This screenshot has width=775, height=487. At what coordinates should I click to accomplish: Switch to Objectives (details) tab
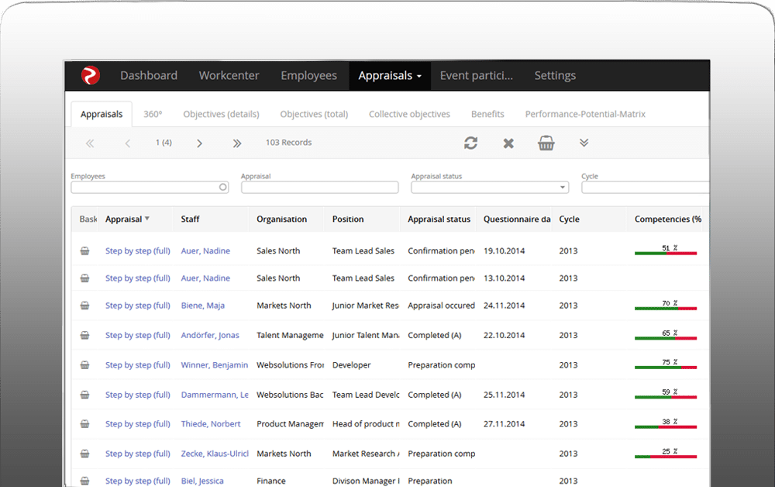[221, 114]
